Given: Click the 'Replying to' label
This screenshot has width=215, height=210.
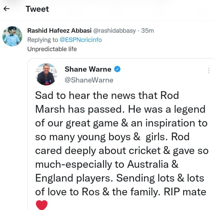Looking at the screenshot, I should click(x=43, y=40).
